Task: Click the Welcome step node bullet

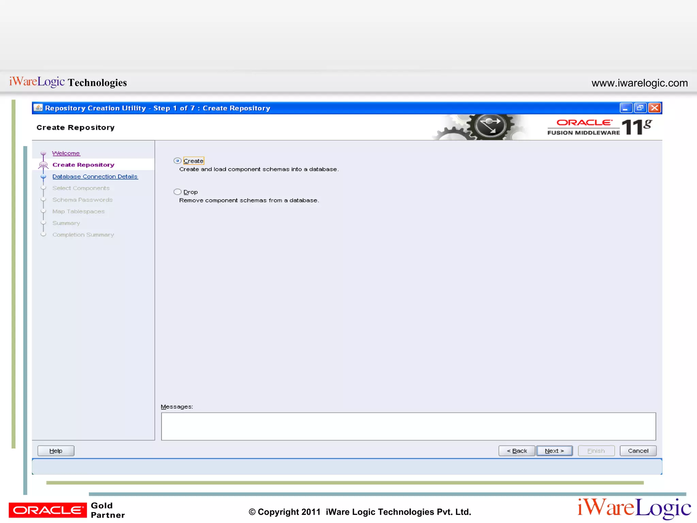Action: [x=43, y=153]
